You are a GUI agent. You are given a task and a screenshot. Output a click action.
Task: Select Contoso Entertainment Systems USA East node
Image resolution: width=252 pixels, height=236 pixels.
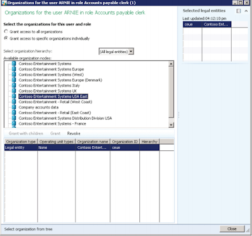53,96
